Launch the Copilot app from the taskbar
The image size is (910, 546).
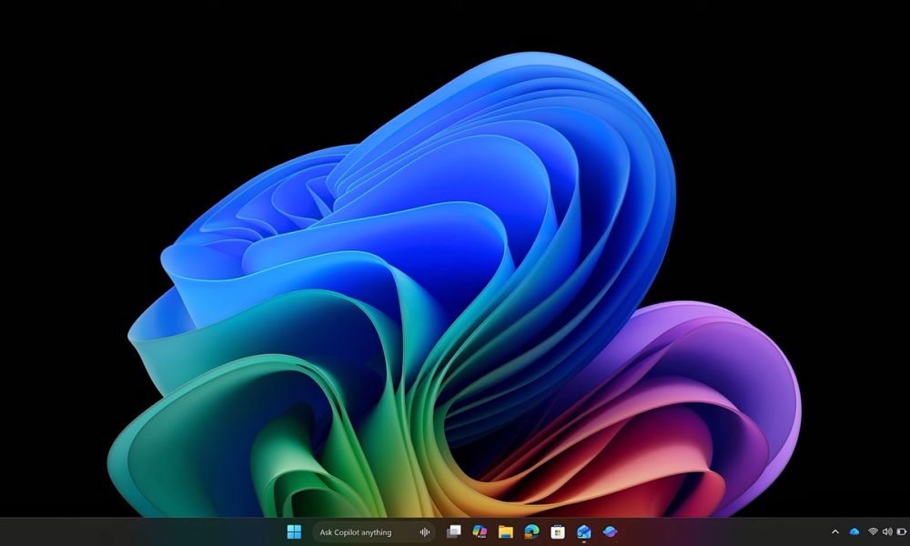tap(607, 532)
